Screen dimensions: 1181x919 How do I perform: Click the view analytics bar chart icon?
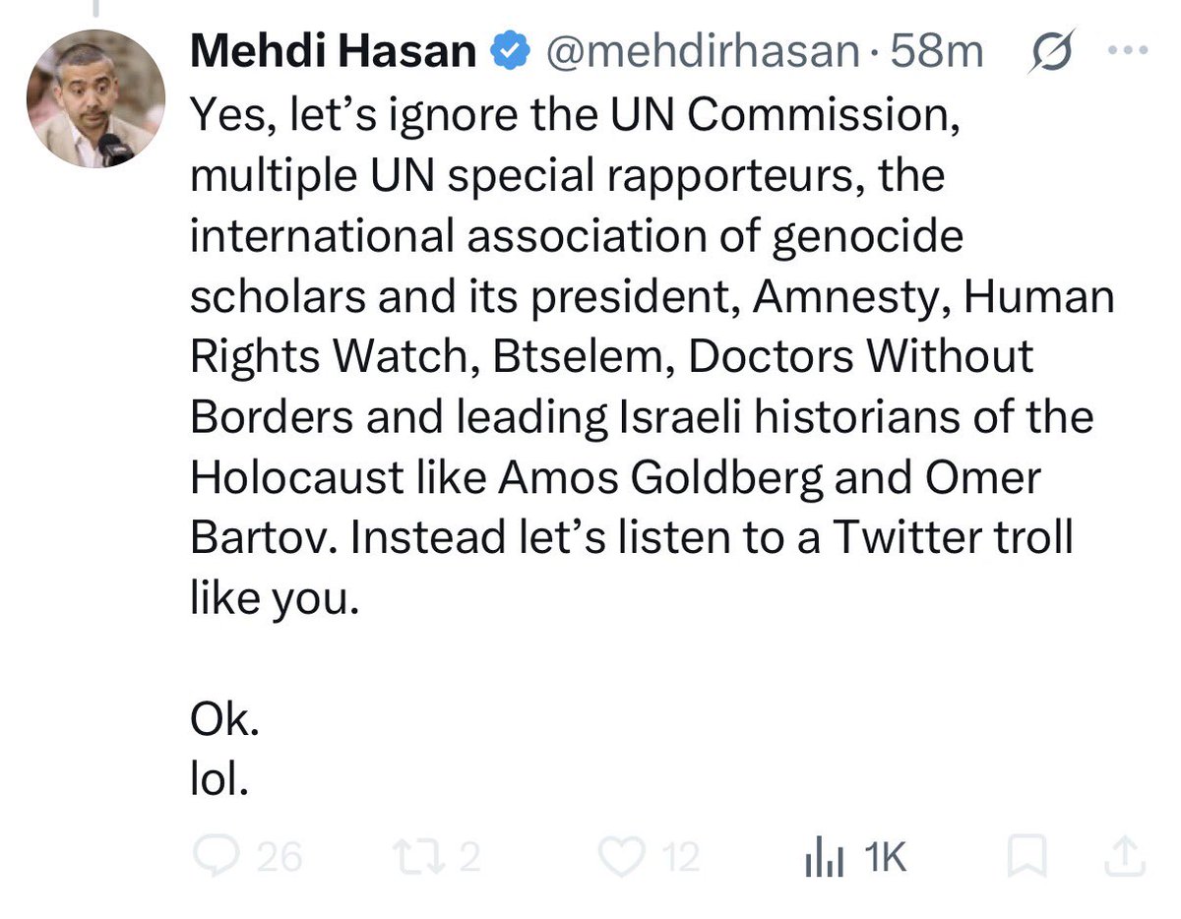coord(826,860)
